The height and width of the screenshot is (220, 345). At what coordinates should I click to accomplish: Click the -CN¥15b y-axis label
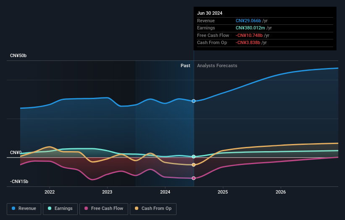(19, 181)
